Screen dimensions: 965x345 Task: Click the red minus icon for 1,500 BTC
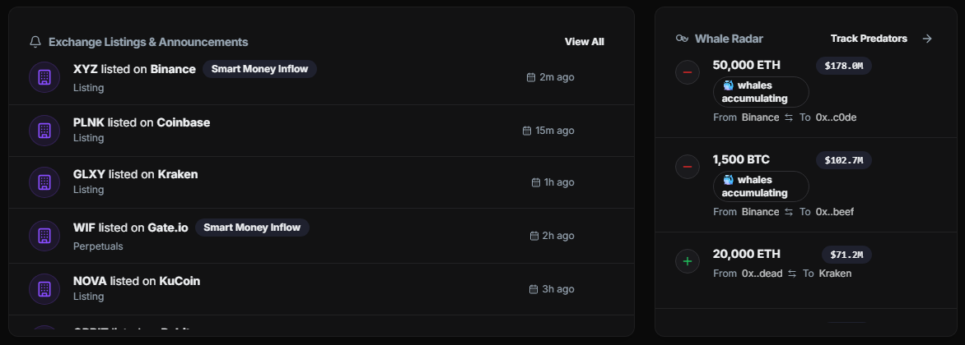pos(687,168)
